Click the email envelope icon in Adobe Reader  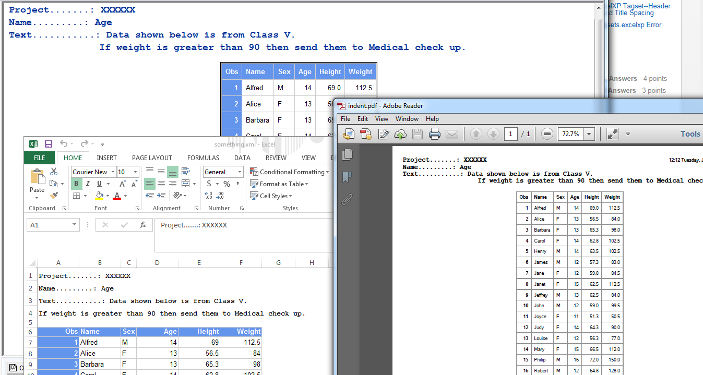(452, 134)
